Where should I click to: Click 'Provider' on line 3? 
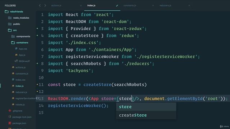click(80, 29)
